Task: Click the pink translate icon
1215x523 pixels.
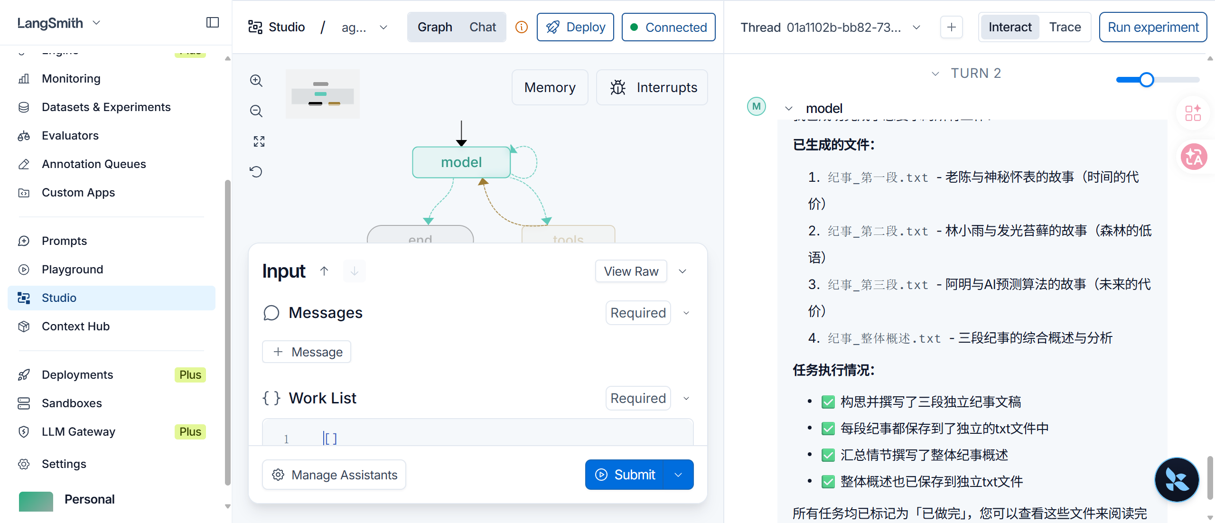Action: point(1194,157)
